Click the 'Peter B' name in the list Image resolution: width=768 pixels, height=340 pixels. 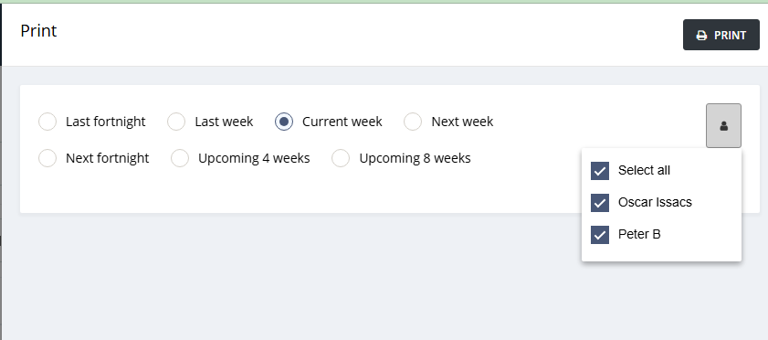639,234
